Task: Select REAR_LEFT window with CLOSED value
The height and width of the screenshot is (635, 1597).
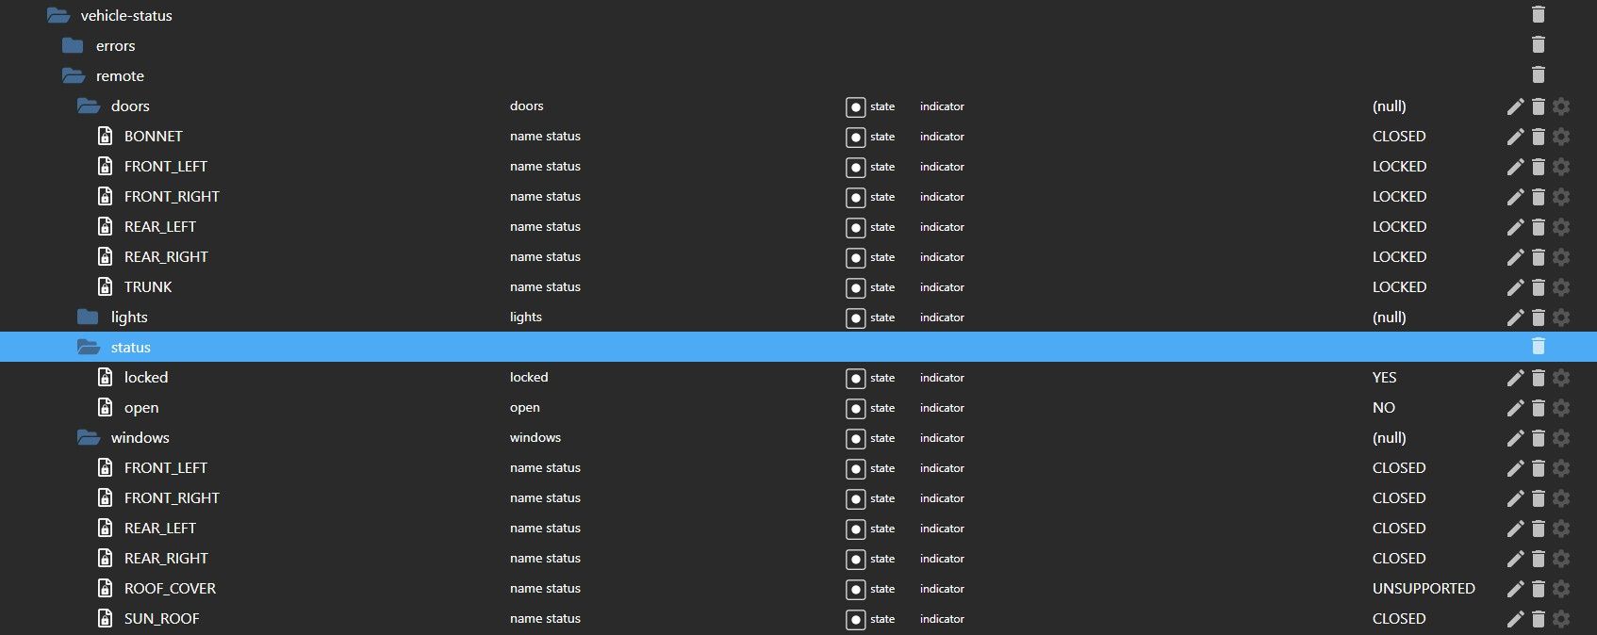Action: tap(160, 528)
